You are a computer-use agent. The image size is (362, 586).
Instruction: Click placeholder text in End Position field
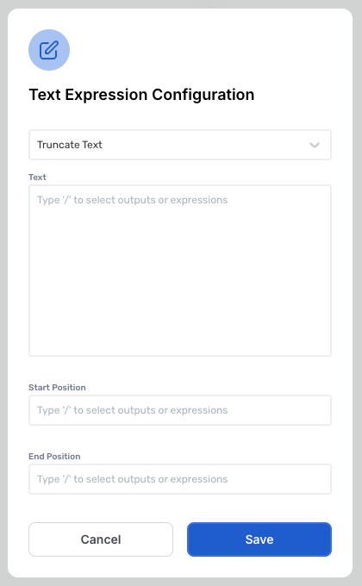point(133,479)
